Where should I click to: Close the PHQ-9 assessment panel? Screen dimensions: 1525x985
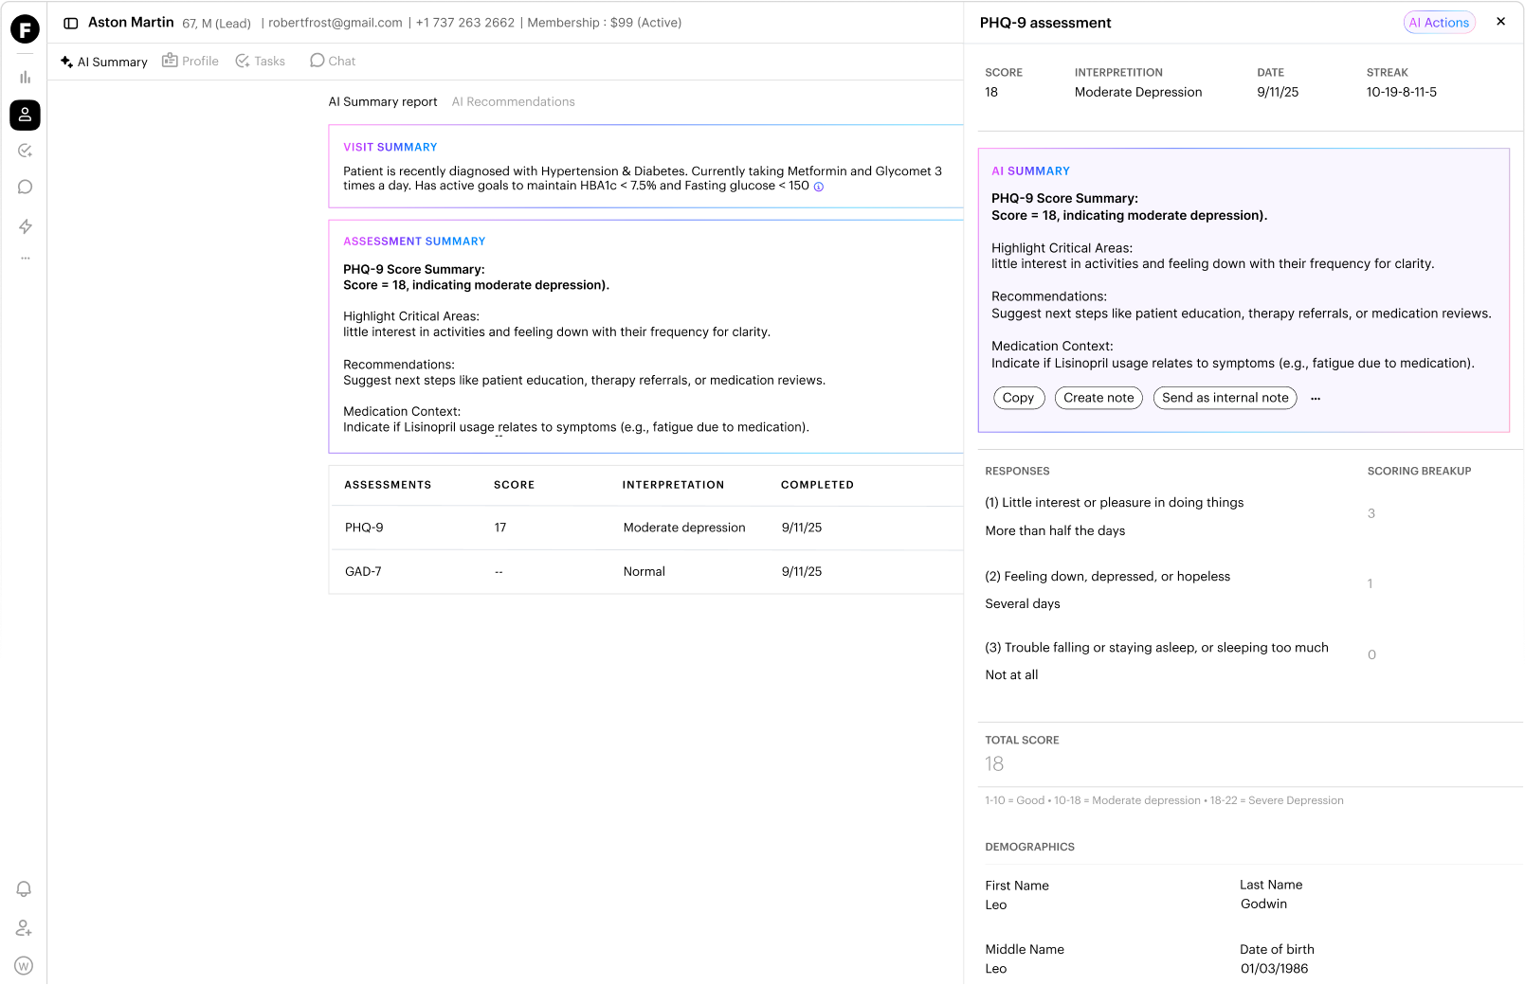1501,22
